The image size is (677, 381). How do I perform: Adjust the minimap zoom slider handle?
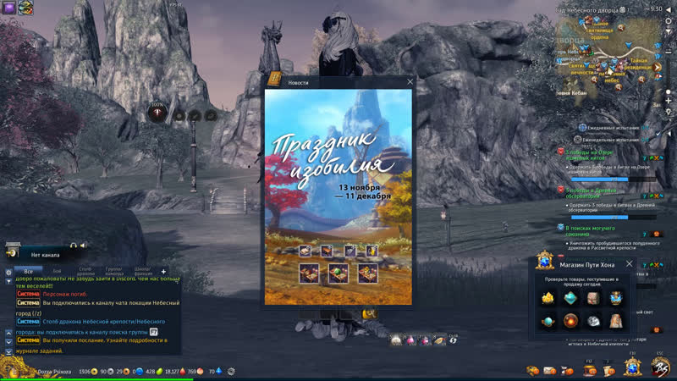tap(669, 91)
